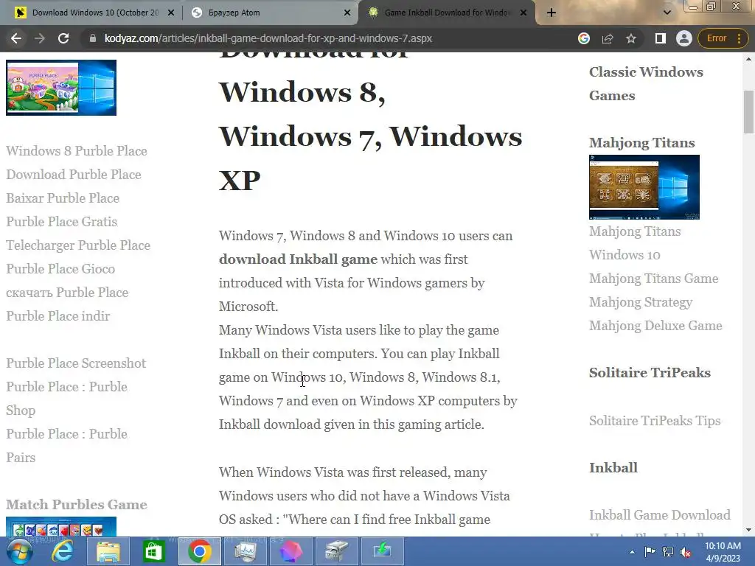Open Purble Place Screenshot link

click(76, 363)
